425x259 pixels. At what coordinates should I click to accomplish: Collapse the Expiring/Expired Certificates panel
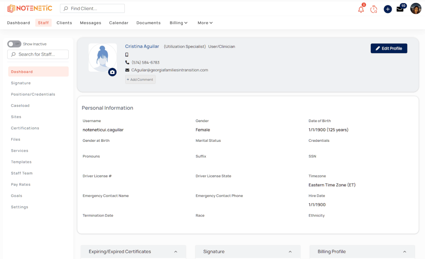pyautogui.click(x=176, y=252)
